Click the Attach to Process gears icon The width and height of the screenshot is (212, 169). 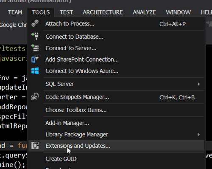(x=35, y=23)
